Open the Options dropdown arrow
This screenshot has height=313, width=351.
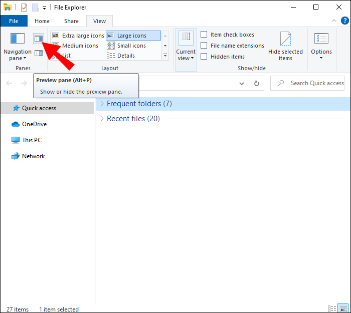coord(321,58)
